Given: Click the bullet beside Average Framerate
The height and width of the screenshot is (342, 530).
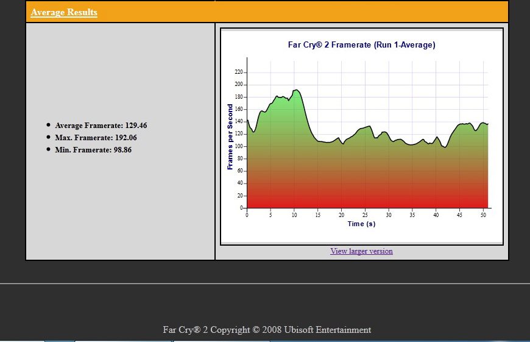Looking at the screenshot, I should coord(48,125).
